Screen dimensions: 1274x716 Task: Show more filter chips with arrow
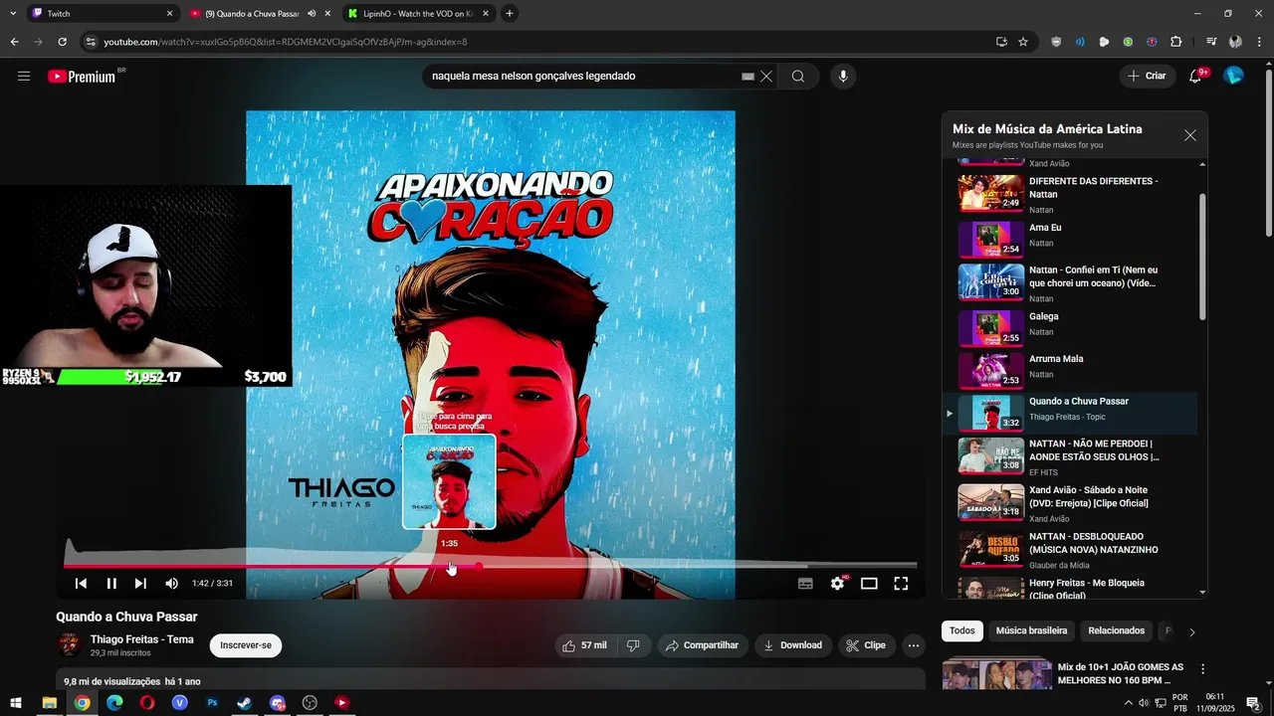[1191, 631]
